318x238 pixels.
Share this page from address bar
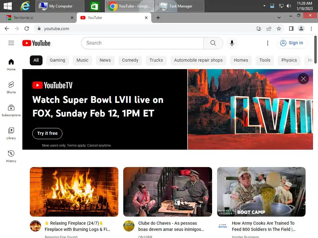(x=269, y=29)
